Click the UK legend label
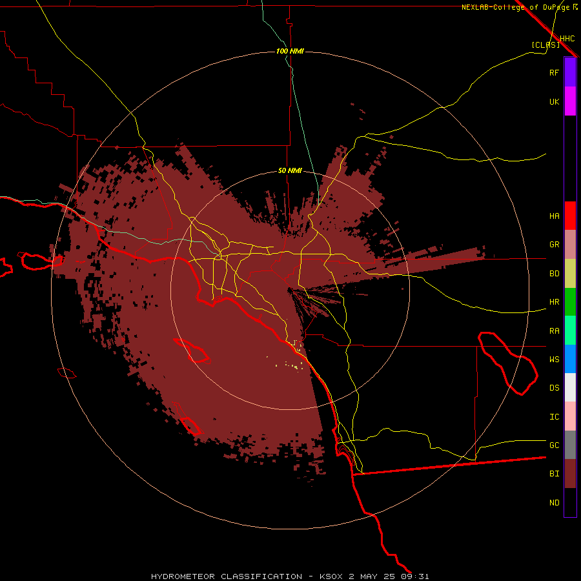This screenshot has width=581, height=581. click(x=554, y=101)
